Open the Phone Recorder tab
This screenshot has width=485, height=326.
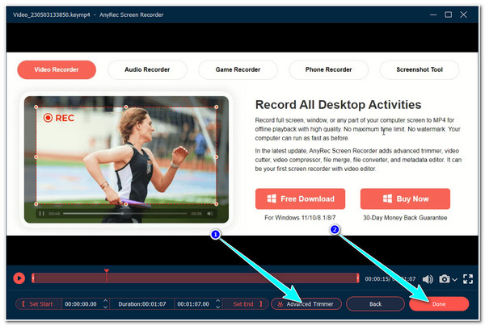(328, 69)
